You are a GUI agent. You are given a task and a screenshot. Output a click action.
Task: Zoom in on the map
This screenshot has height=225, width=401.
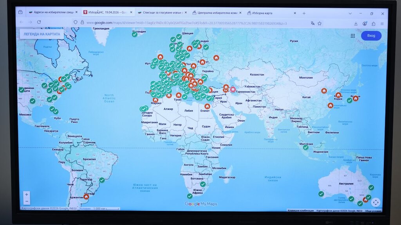(x=27, y=194)
